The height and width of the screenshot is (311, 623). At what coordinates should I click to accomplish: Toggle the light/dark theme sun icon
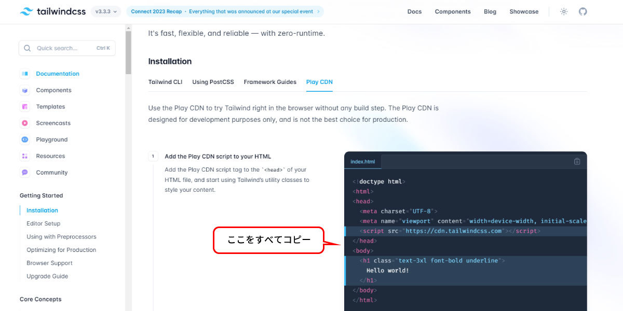[564, 11]
